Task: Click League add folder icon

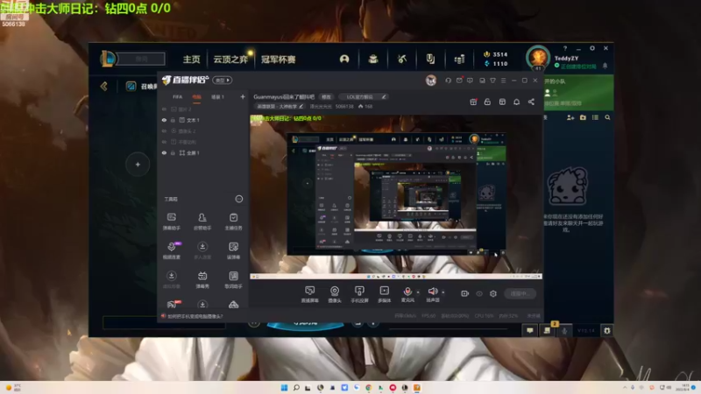Action: click(x=583, y=117)
